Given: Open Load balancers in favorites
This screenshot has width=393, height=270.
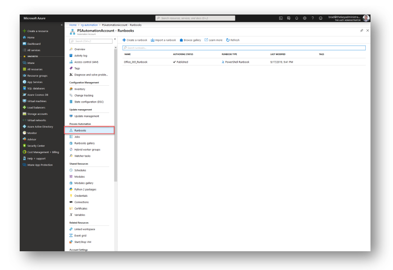Looking at the screenshot, I should [x=34, y=107].
